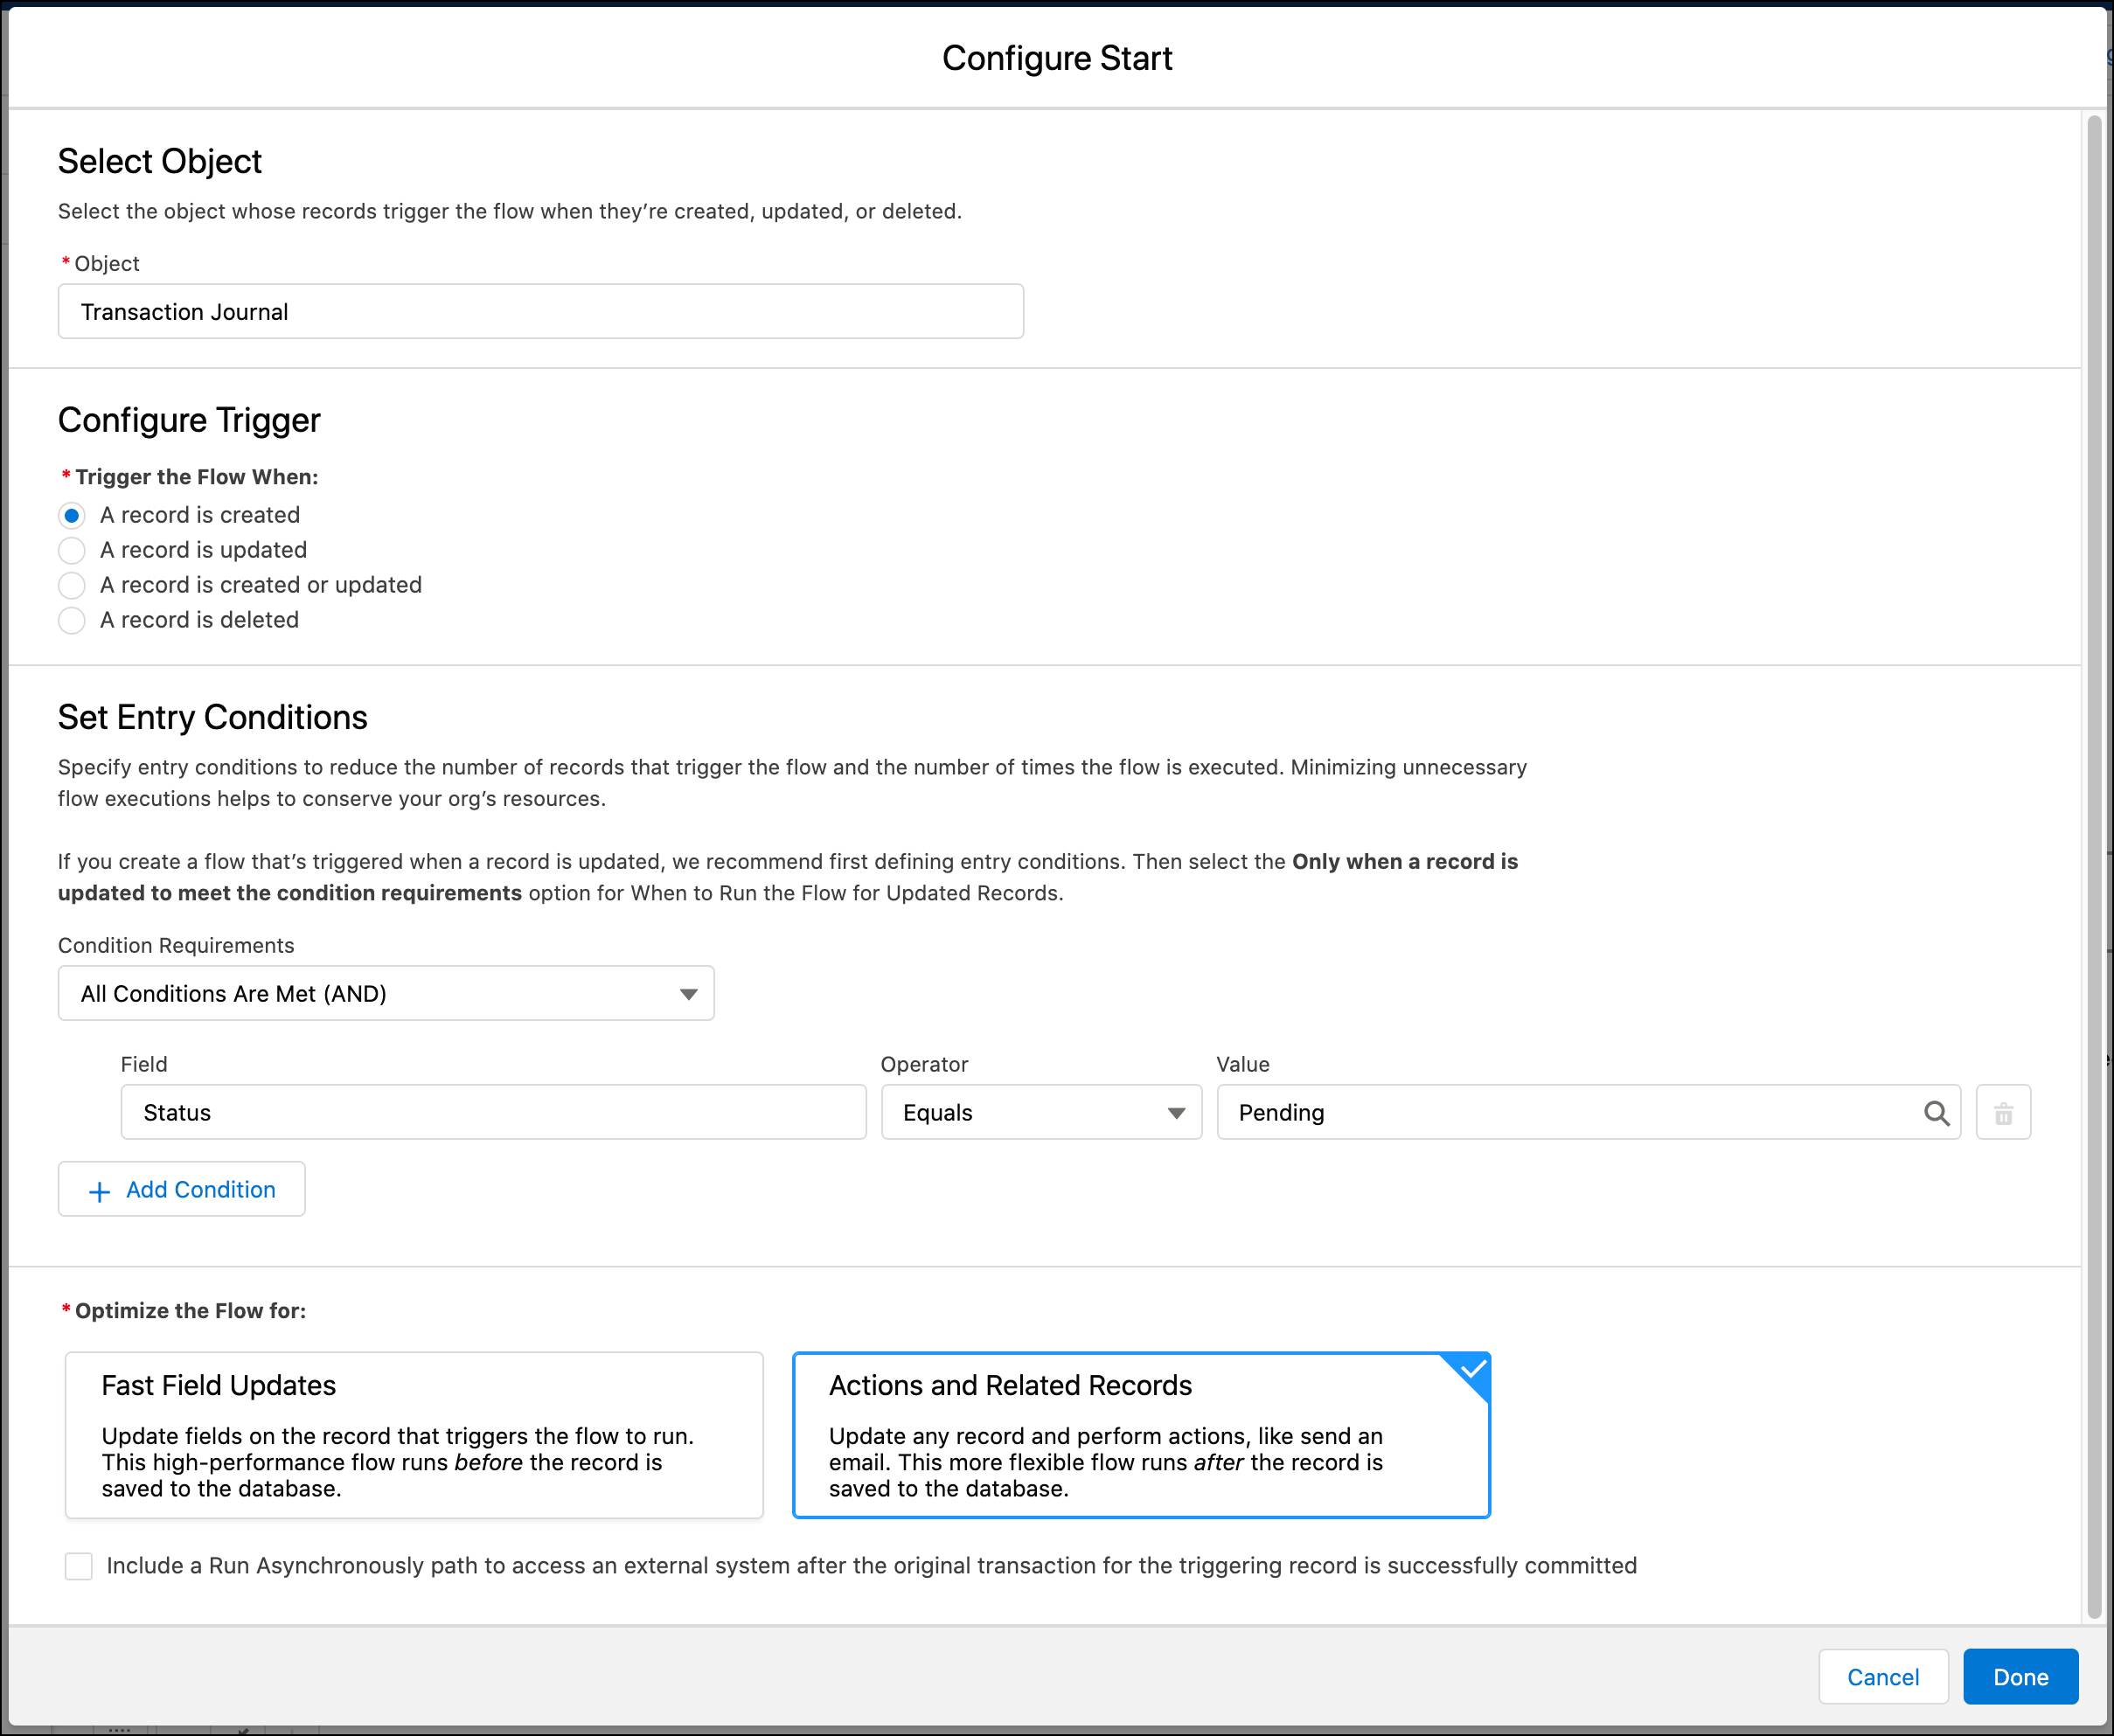
Task: Select the 'A record is updated' trigger option
Action: (72, 550)
